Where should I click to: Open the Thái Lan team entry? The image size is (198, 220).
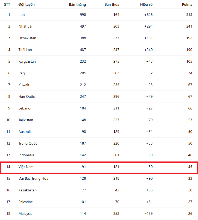point(25,50)
